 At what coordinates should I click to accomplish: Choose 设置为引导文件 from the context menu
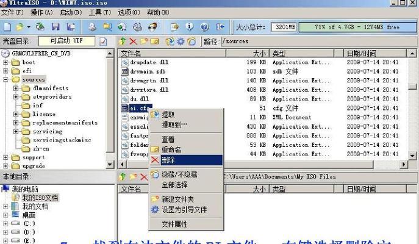[x=186, y=209]
